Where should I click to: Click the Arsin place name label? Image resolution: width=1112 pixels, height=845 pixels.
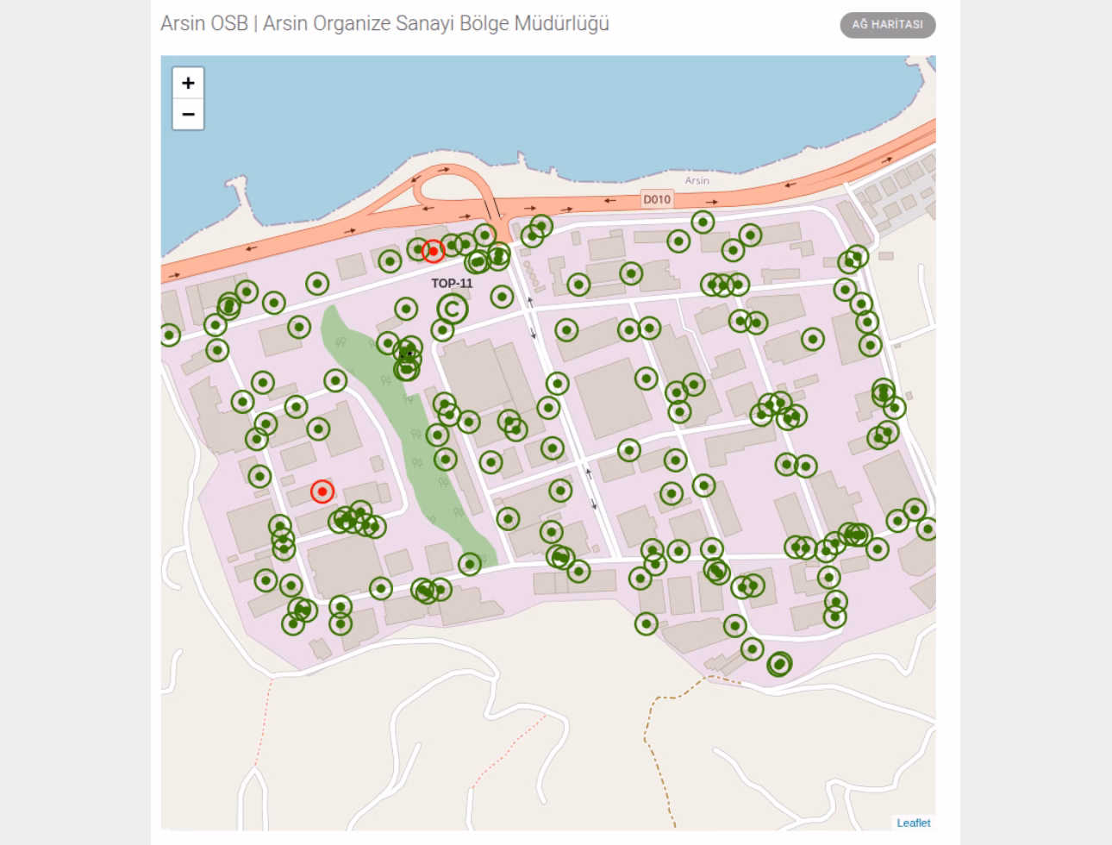pos(697,180)
